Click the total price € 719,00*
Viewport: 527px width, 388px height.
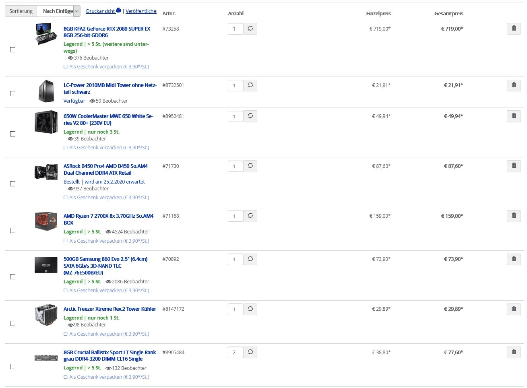tap(452, 29)
